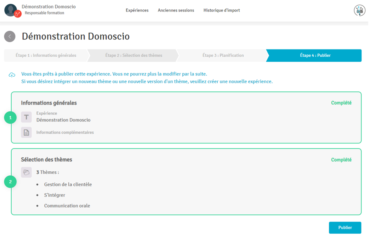The width and height of the screenshot is (369, 238).
Task: Click the Gestion de la clientèle theme
Action: point(68,184)
